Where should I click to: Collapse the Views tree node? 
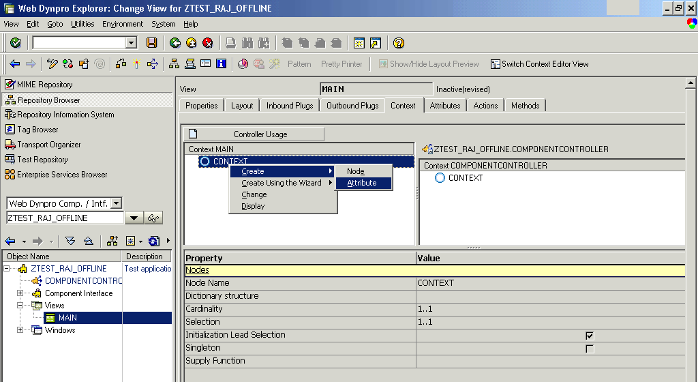pyautogui.click(x=20, y=306)
